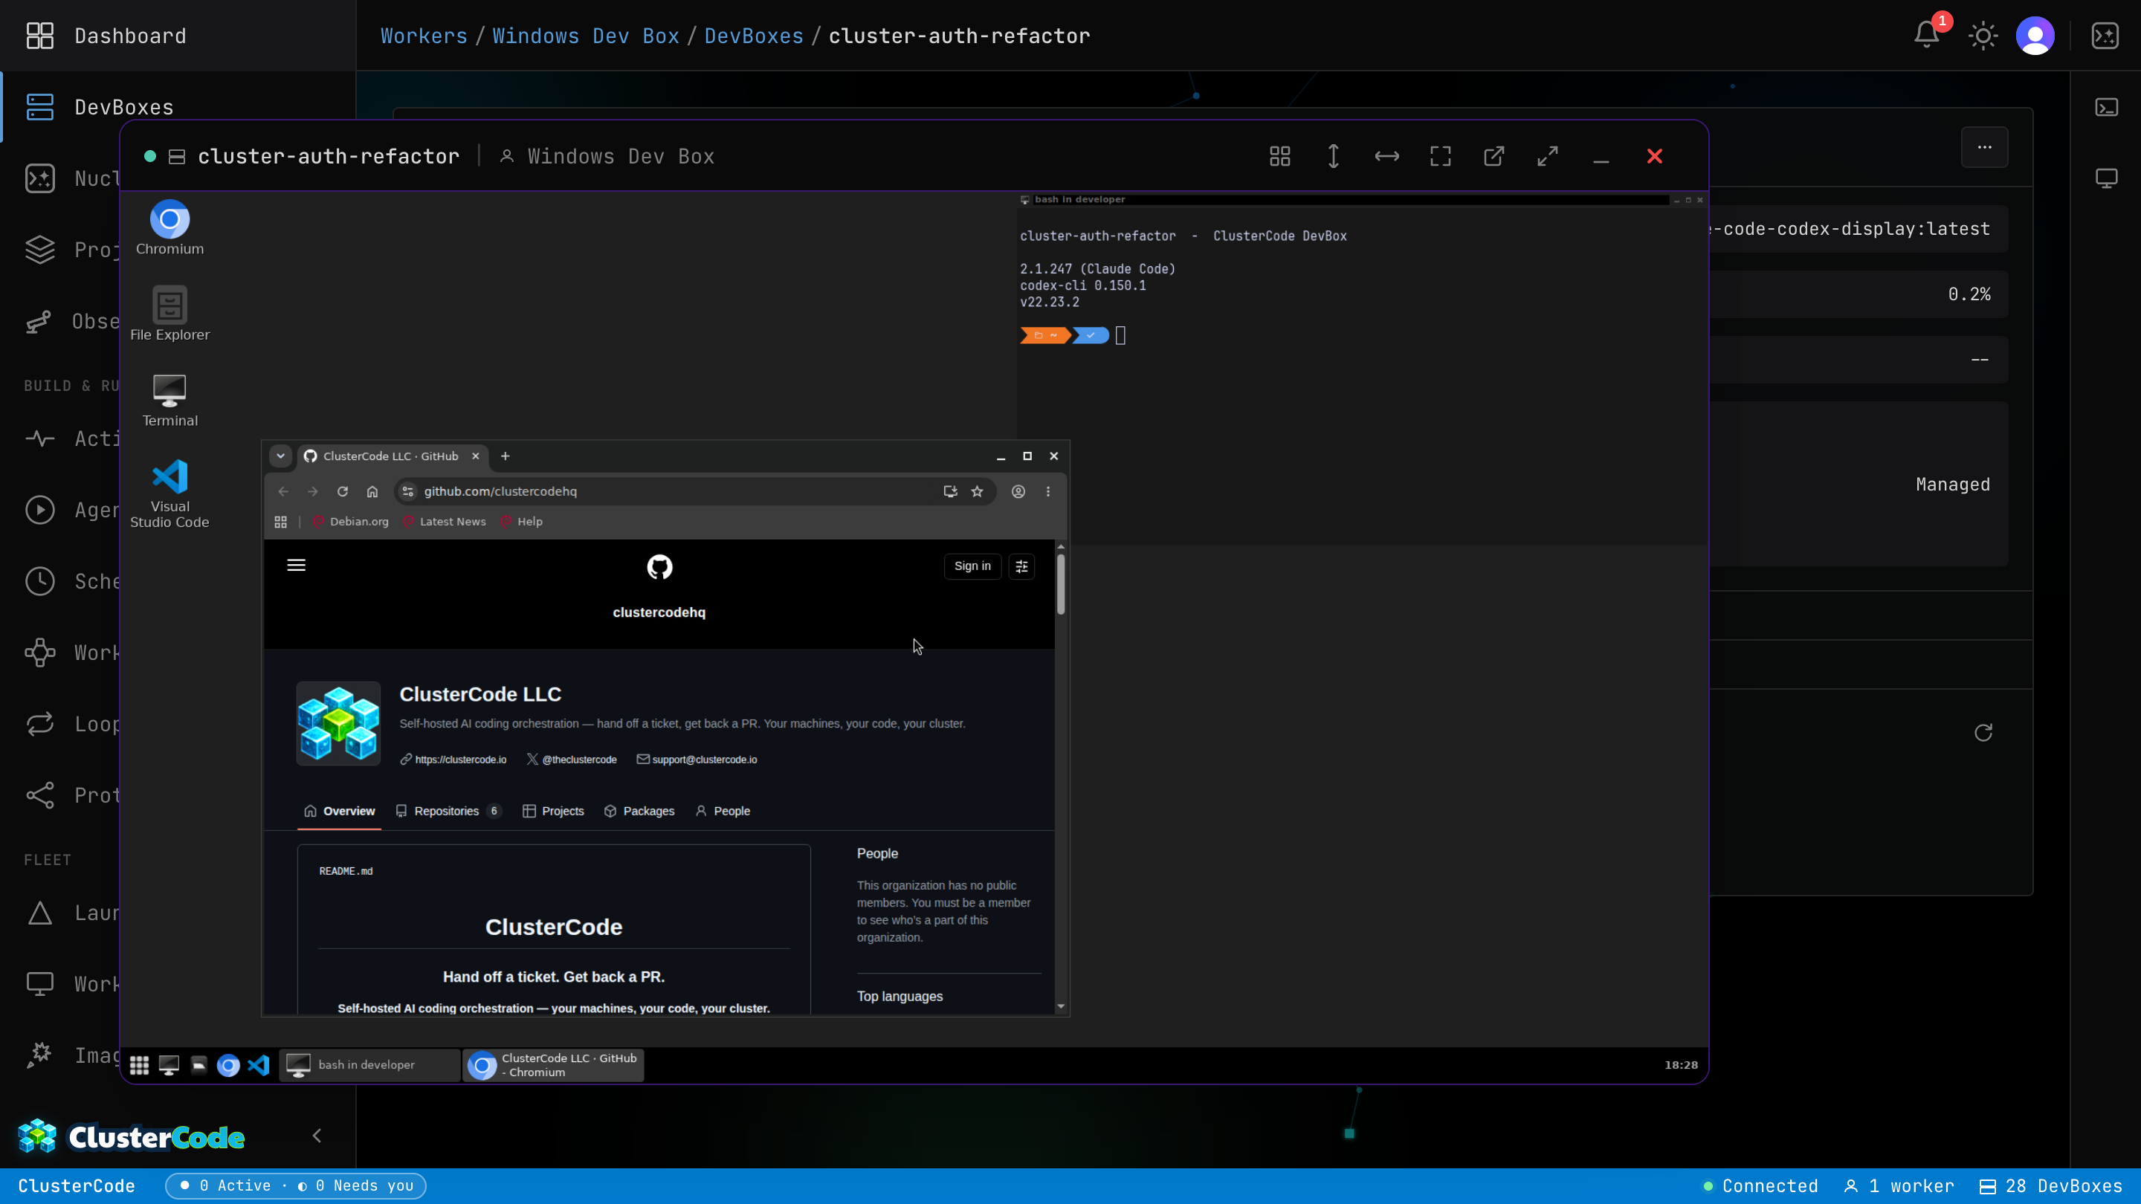This screenshot has height=1204, width=2141.
Task: Open GitHub appearance settings sliders icon
Action: coord(1021,566)
